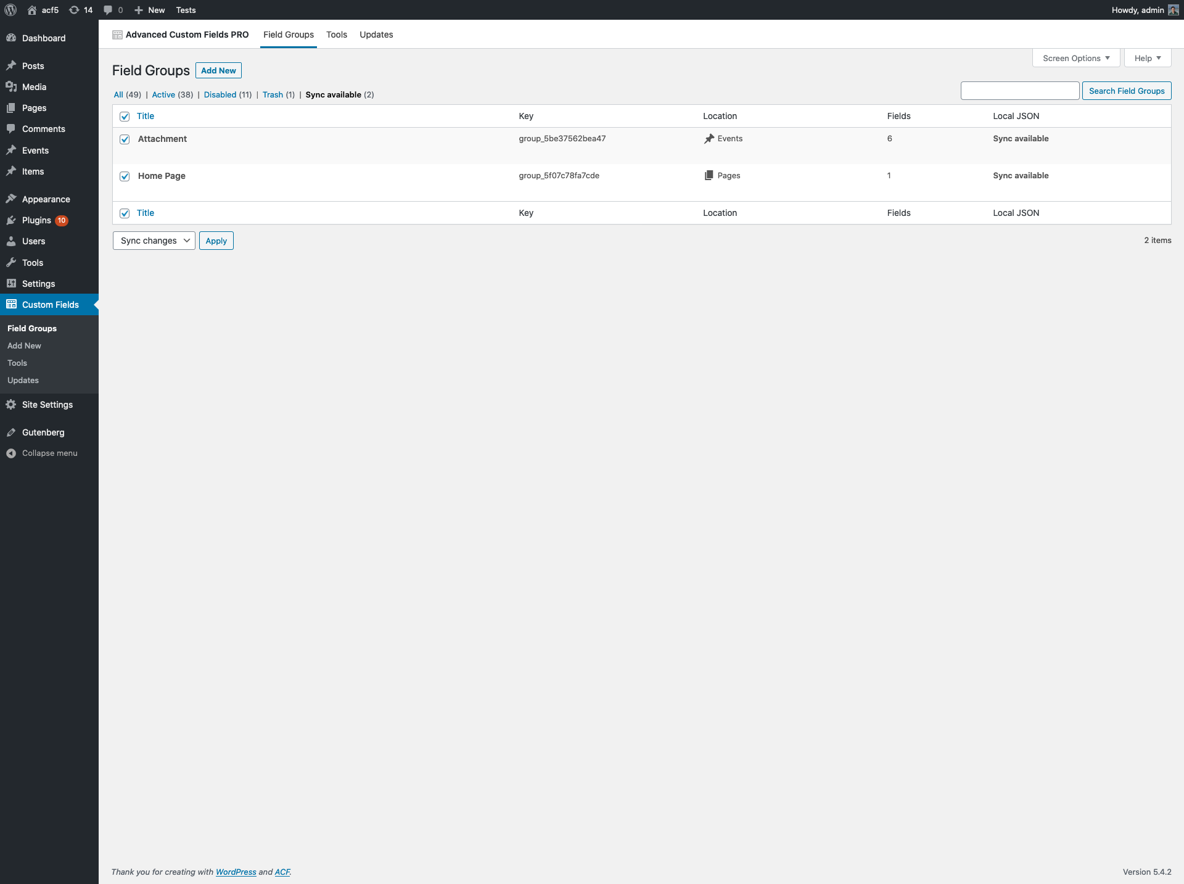
Task: Click the Apply bulk action button
Action: (216, 241)
